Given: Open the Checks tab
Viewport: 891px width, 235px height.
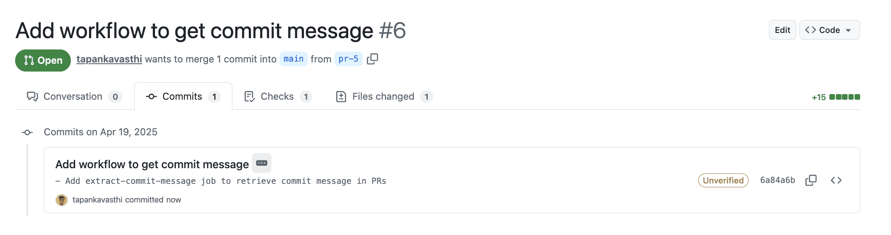Looking at the screenshot, I should pyautogui.click(x=278, y=96).
